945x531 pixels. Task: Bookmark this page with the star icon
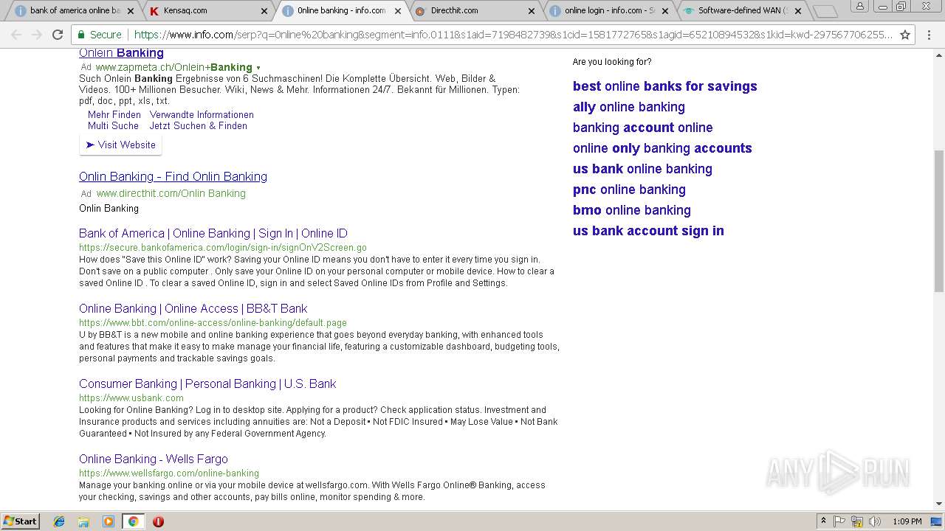pos(905,35)
